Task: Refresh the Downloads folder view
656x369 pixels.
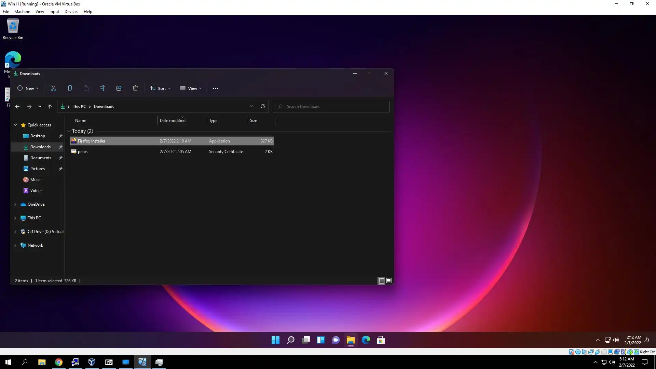Action: coord(263,106)
